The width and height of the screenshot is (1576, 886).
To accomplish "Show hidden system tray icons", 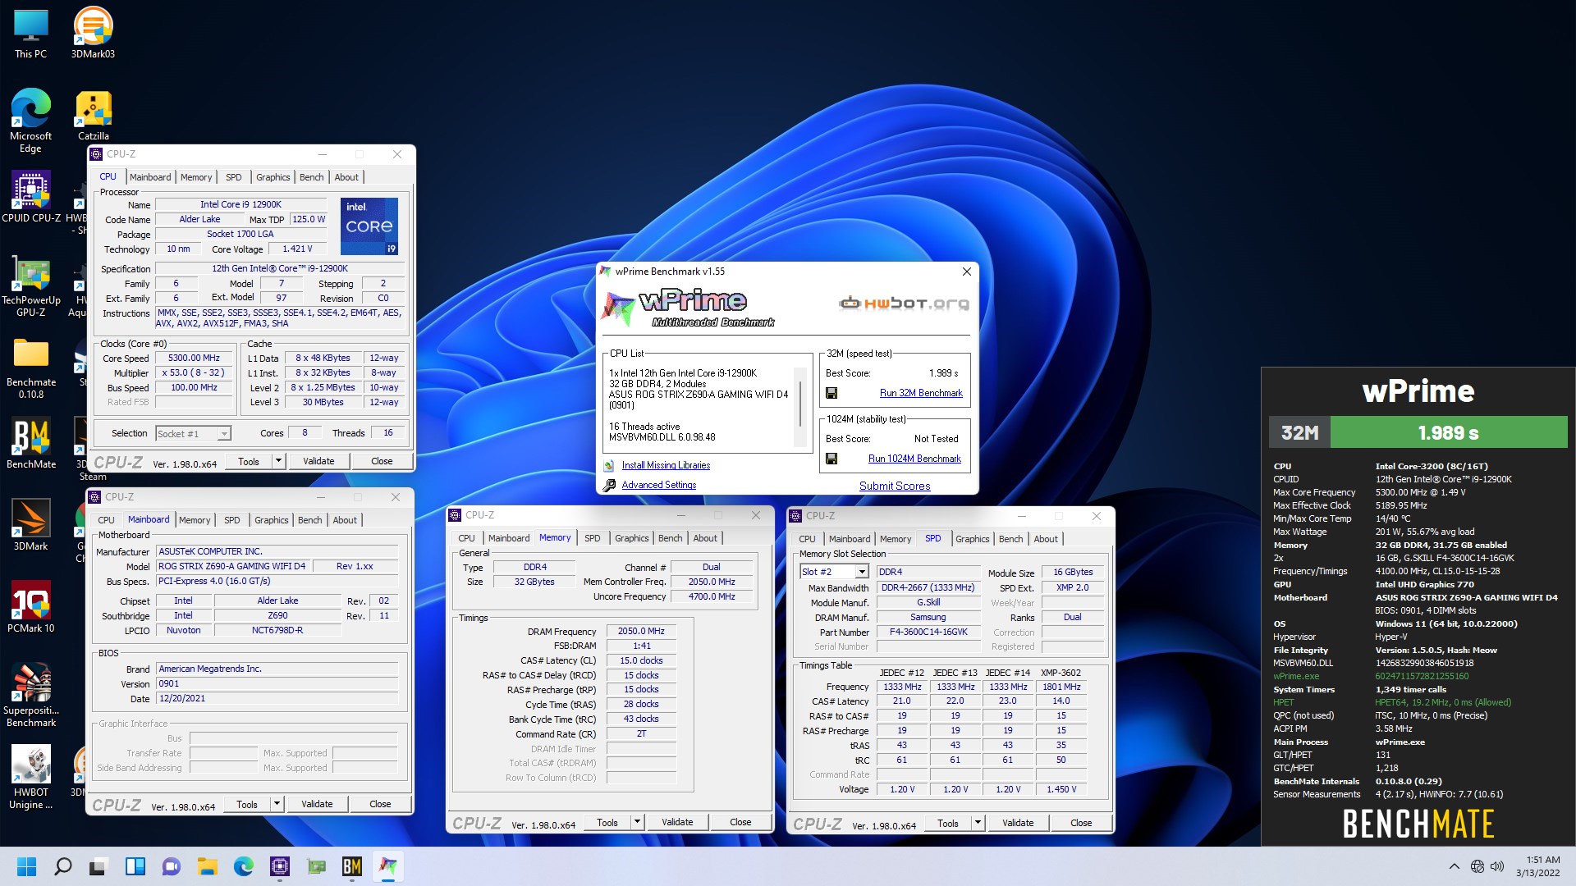I will click(x=1454, y=866).
